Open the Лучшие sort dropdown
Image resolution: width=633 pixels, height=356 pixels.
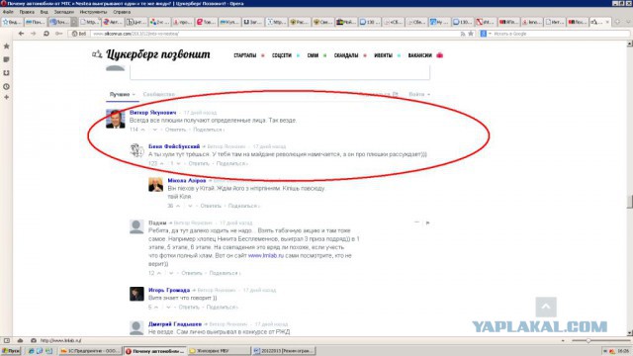(x=123, y=95)
